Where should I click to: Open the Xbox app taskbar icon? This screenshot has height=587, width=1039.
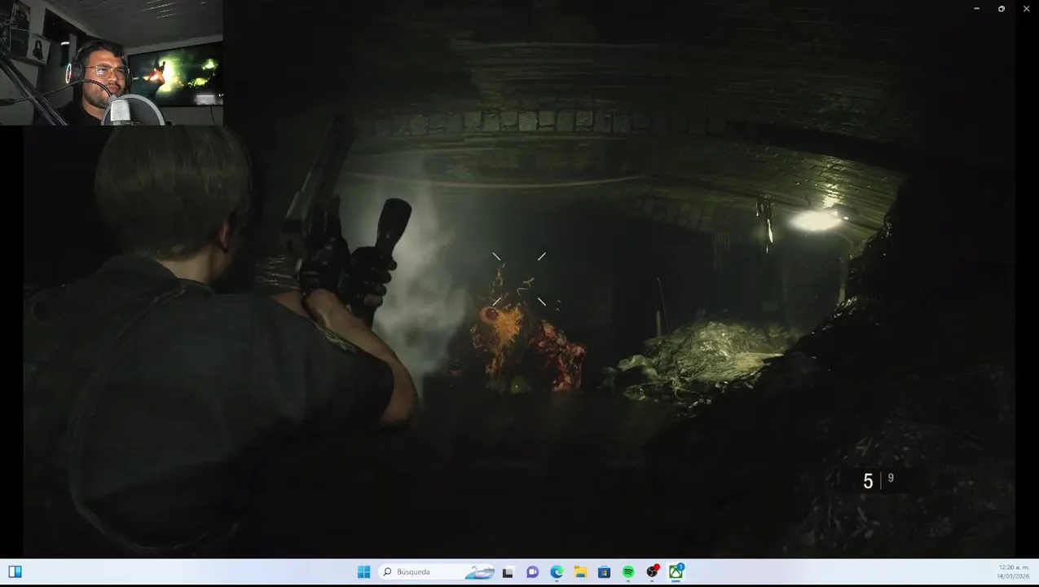click(x=676, y=572)
